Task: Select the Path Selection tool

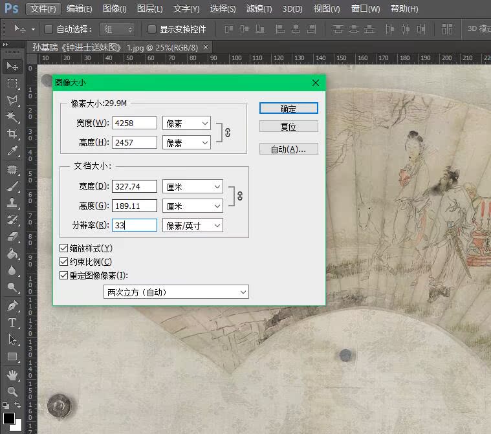Action: click(x=12, y=340)
